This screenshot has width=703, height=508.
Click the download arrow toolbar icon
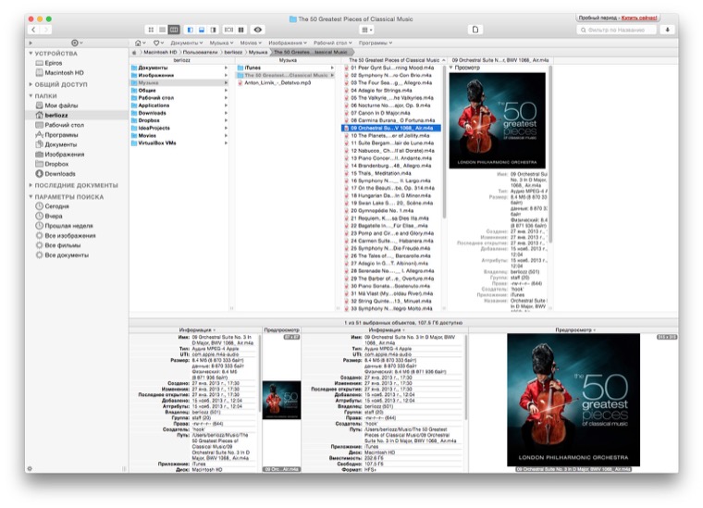[x=669, y=30]
